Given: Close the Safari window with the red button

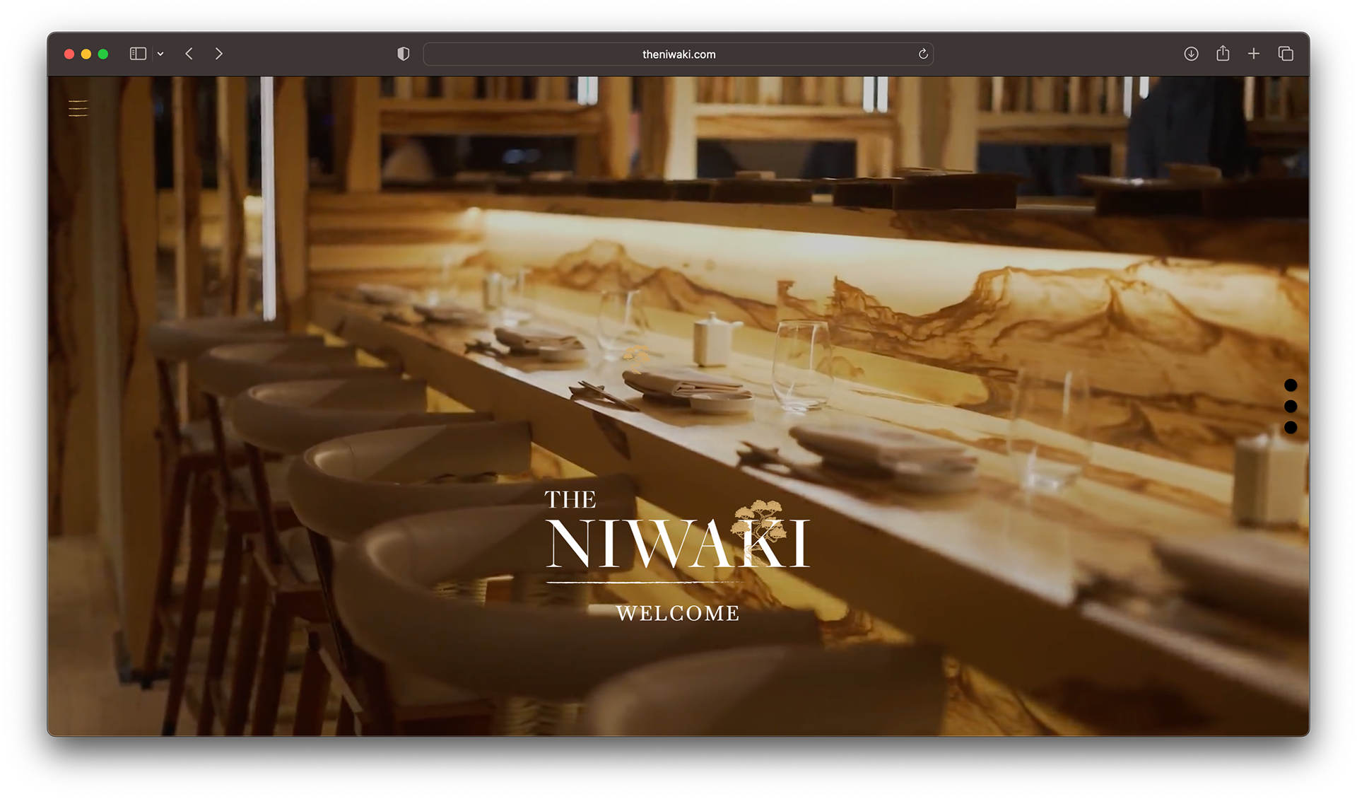Looking at the screenshot, I should [x=69, y=54].
